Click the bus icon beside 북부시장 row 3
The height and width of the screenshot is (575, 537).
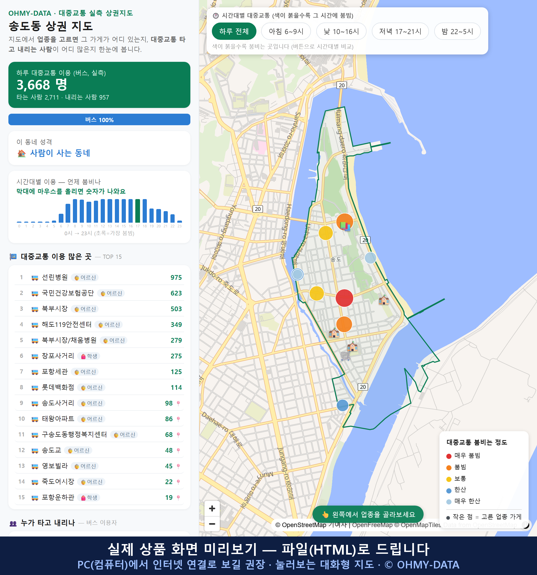pos(35,309)
